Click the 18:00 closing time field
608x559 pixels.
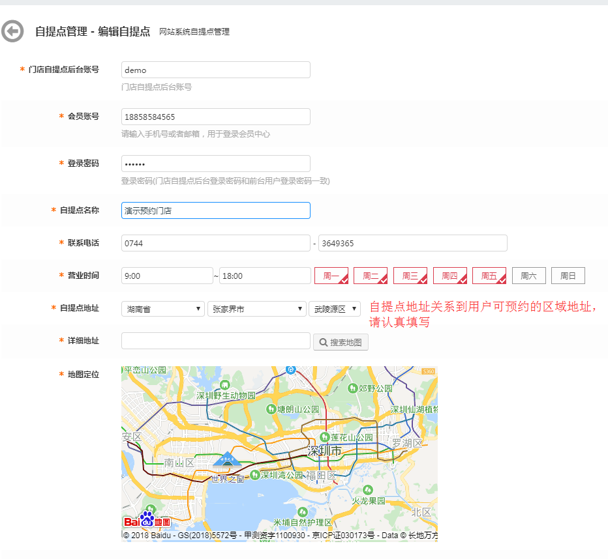pyautogui.click(x=265, y=276)
